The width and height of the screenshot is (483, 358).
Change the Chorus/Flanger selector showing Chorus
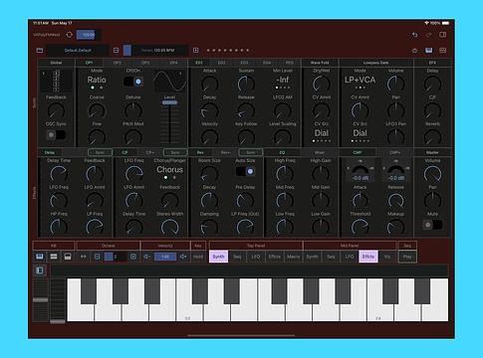(x=169, y=170)
